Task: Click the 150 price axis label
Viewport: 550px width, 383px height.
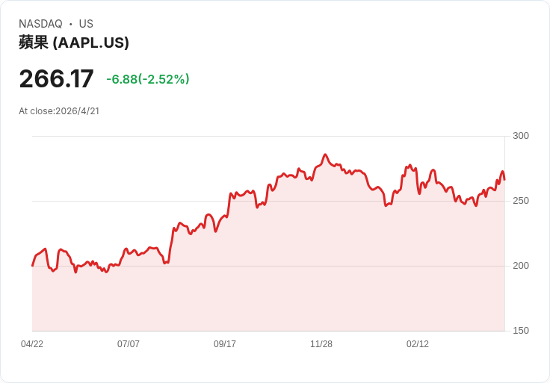Action: point(521,331)
